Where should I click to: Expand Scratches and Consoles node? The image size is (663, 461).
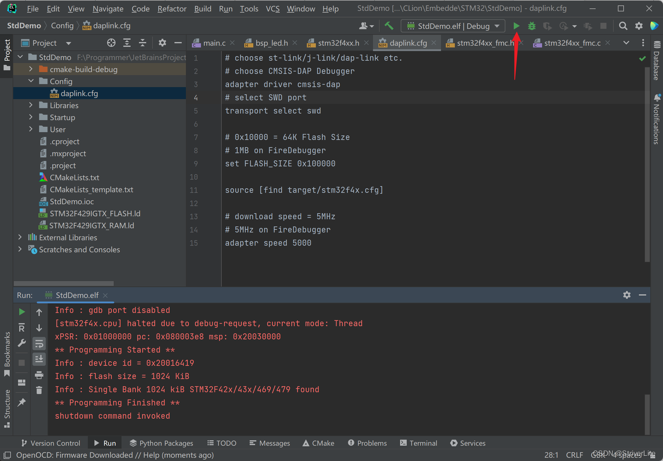click(20, 249)
